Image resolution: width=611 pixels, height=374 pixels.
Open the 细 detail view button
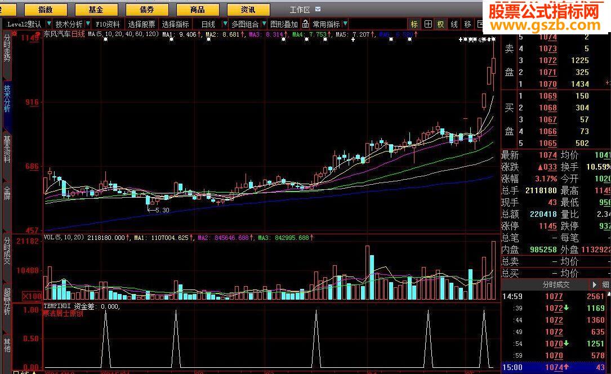(605, 285)
